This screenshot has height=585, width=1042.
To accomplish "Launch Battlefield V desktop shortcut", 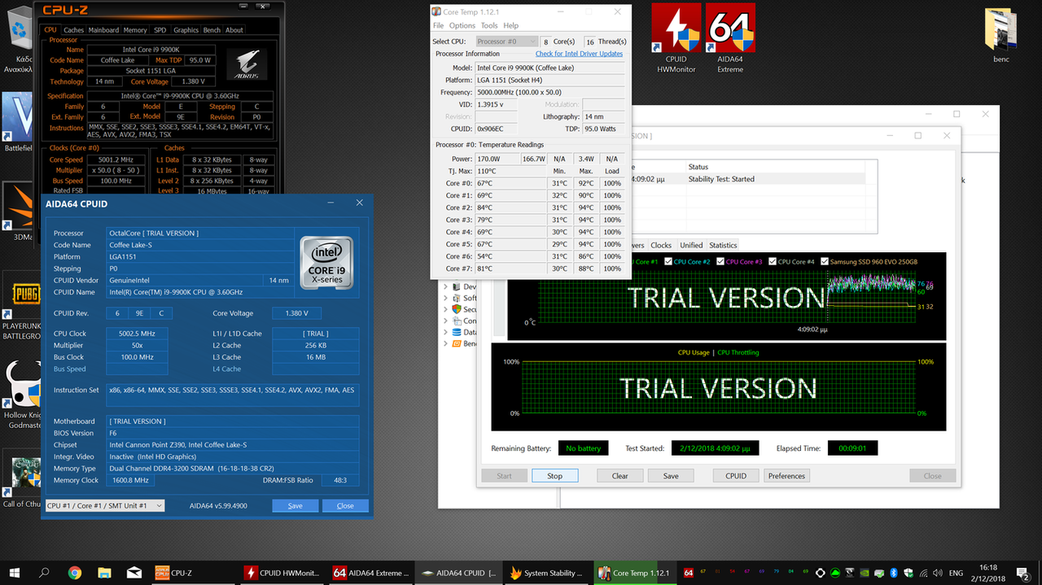I will [x=18, y=122].
